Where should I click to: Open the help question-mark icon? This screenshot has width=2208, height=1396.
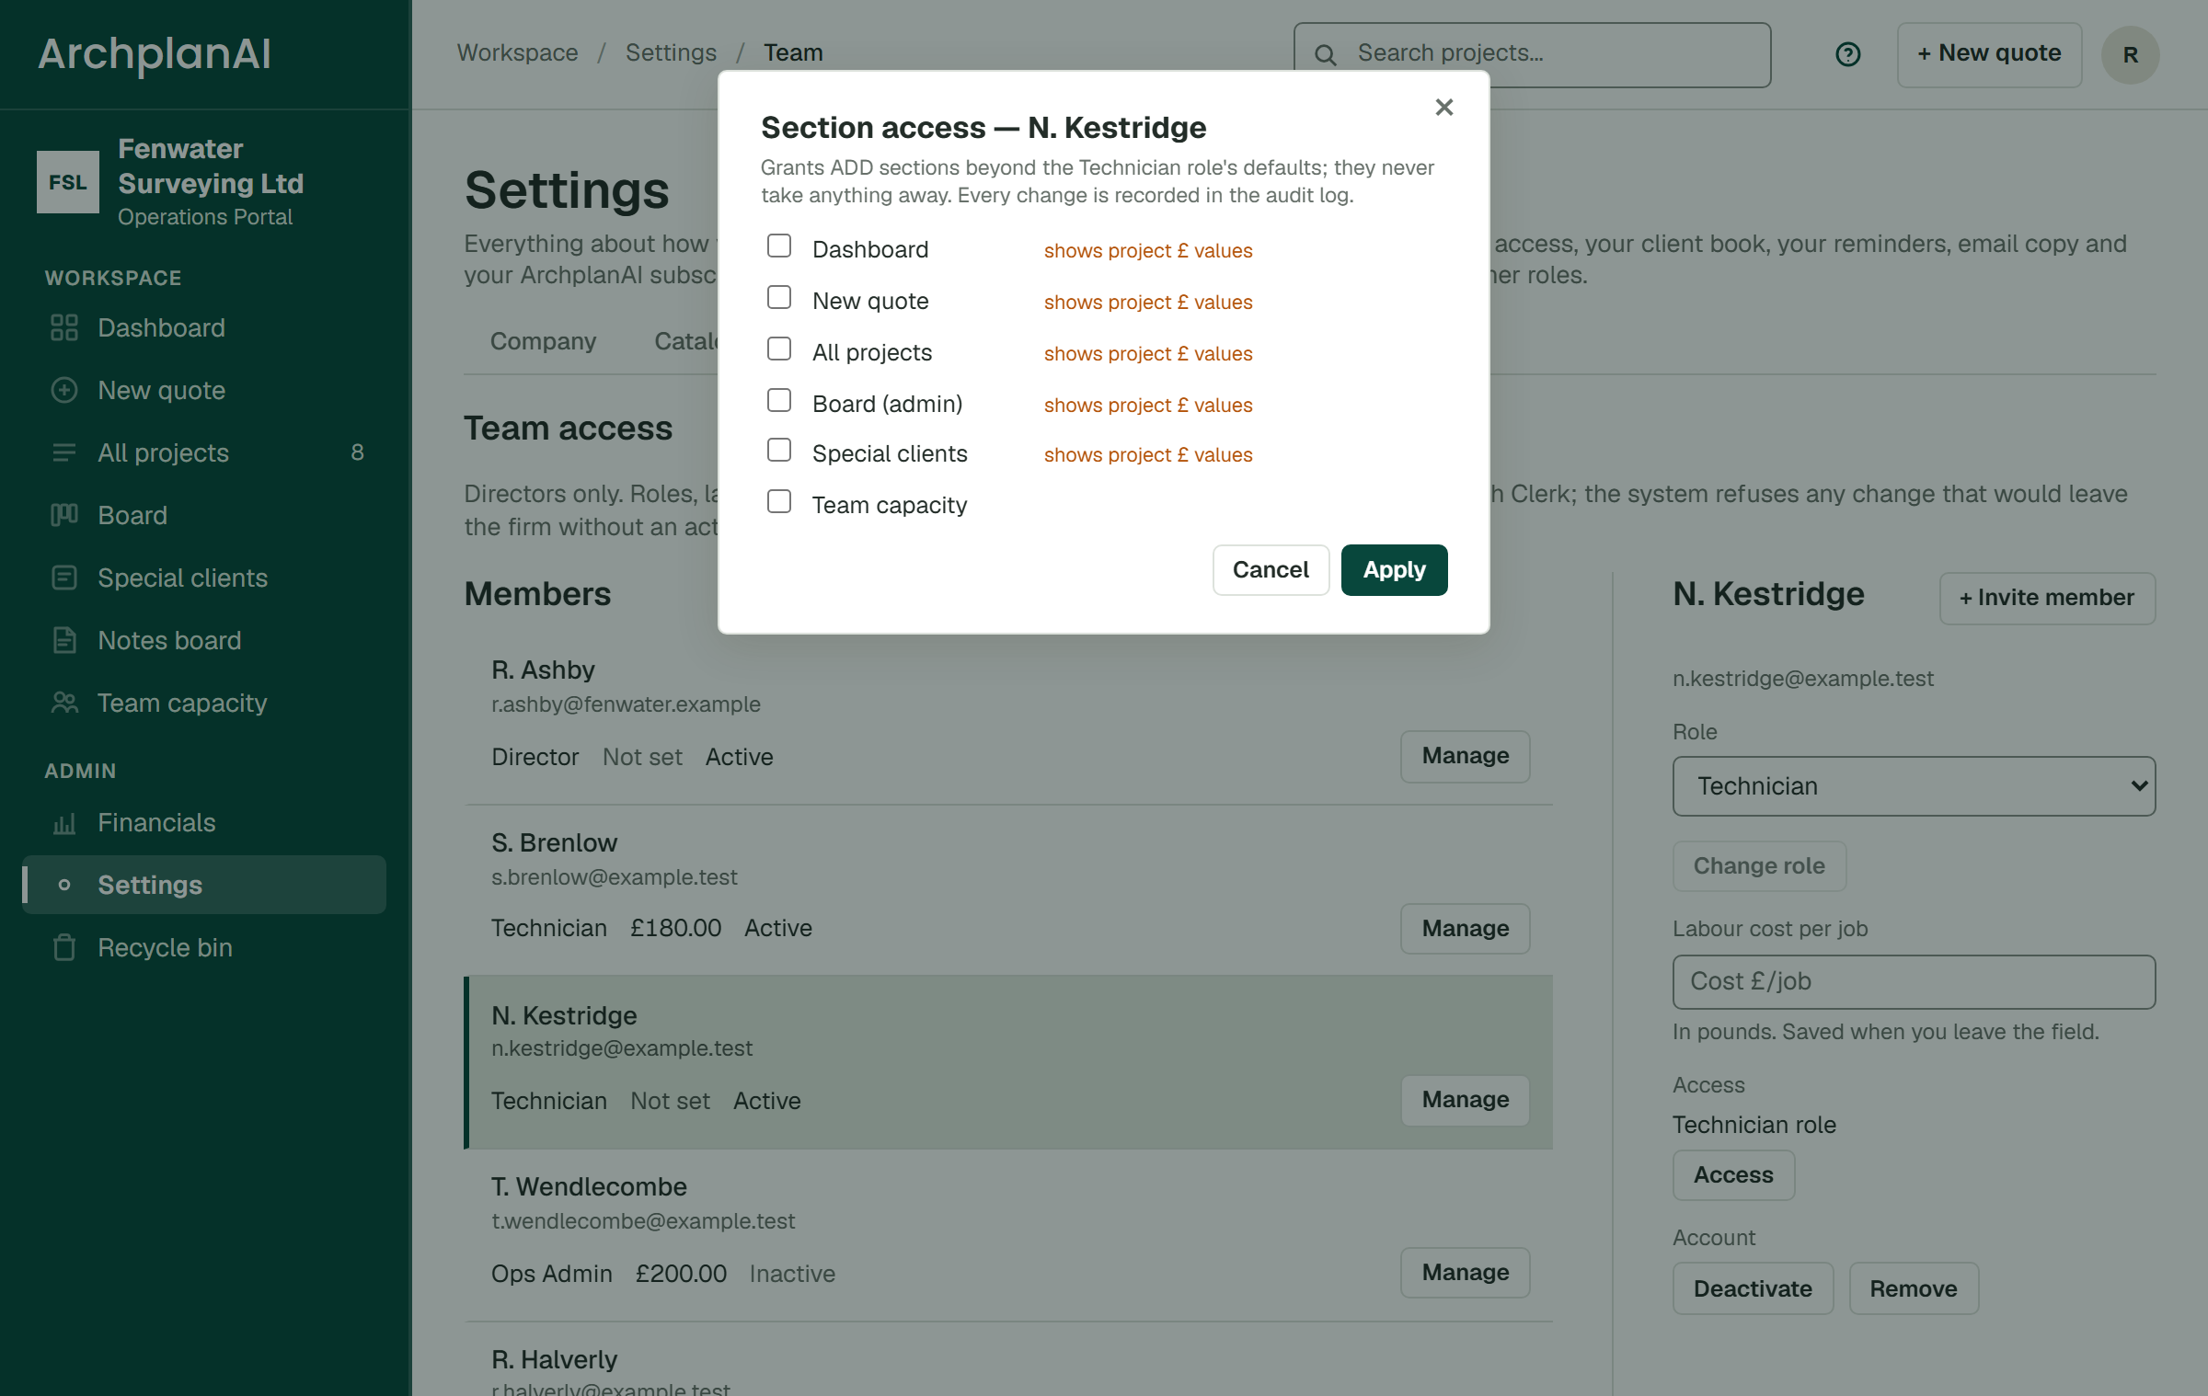click(x=1847, y=55)
